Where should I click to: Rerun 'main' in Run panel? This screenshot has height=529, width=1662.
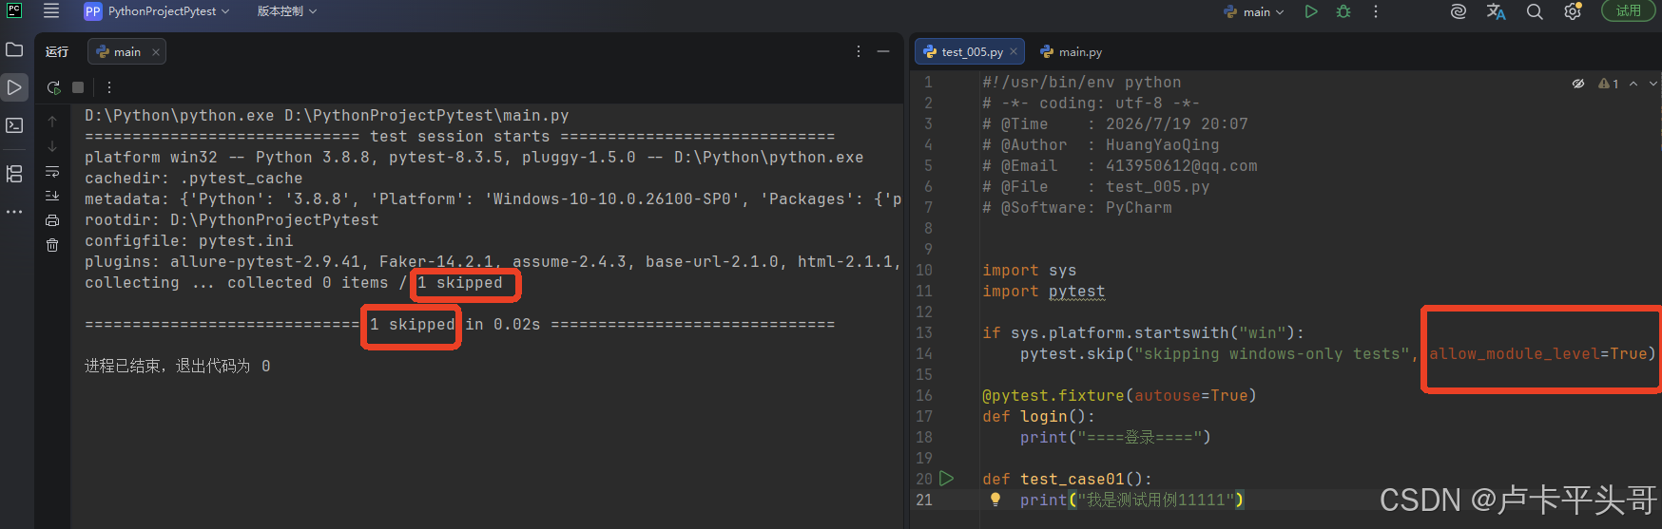point(53,87)
